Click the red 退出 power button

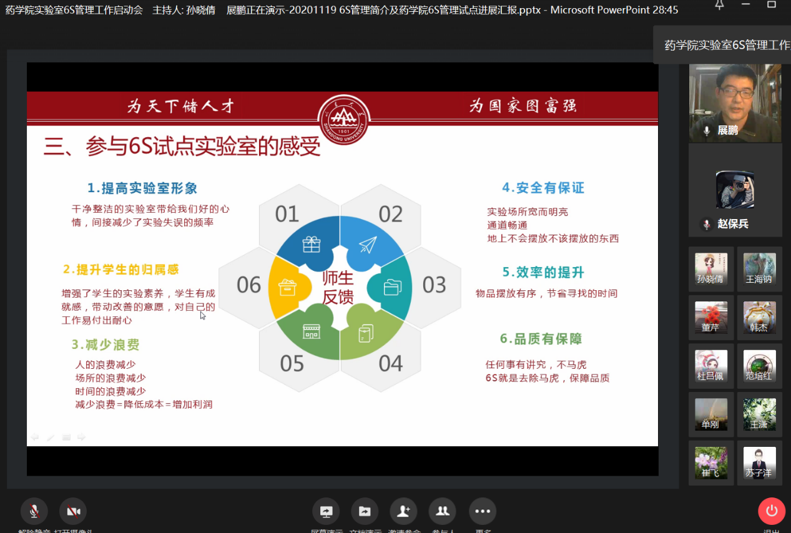771,511
